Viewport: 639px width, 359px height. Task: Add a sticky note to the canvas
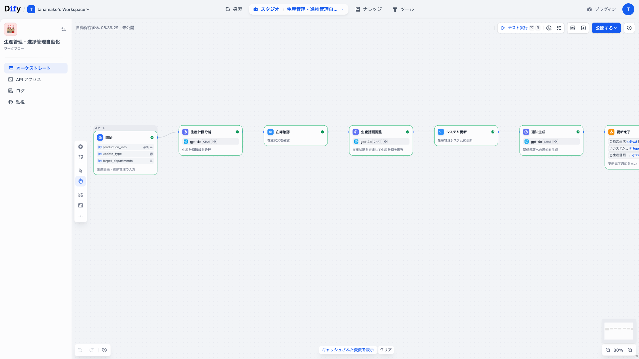(81, 157)
